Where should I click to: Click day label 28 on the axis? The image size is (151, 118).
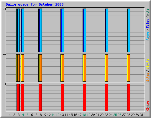click(128, 115)
